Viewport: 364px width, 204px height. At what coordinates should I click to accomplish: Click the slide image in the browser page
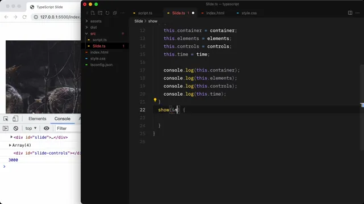click(43, 77)
